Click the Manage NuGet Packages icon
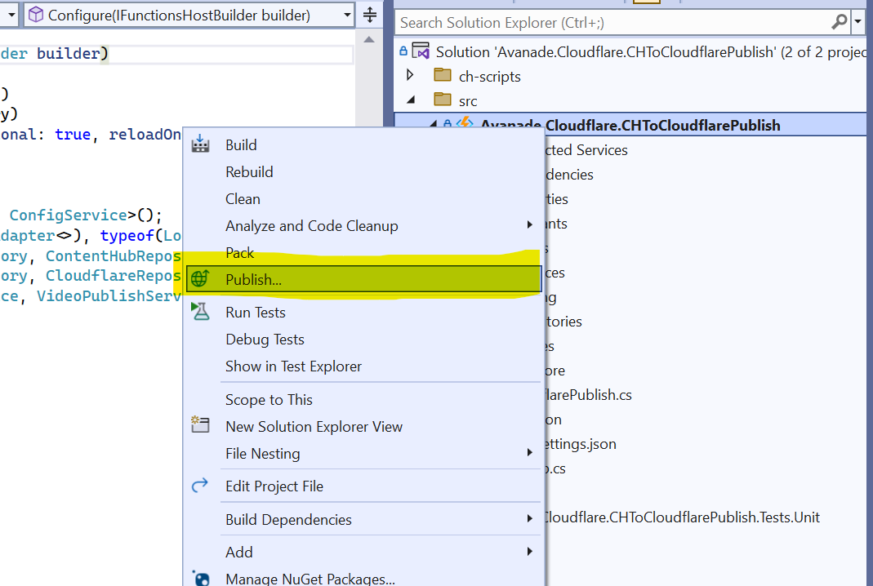The image size is (873, 586). [200, 579]
